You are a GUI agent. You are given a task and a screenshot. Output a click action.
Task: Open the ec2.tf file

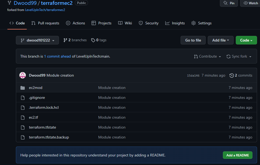(33, 118)
